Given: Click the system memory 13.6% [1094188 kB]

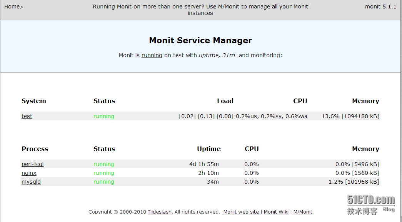Looking at the screenshot, I should point(350,116).
